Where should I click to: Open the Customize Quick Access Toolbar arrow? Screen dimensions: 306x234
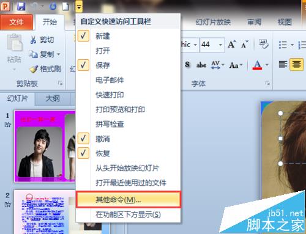click(79, 7)
